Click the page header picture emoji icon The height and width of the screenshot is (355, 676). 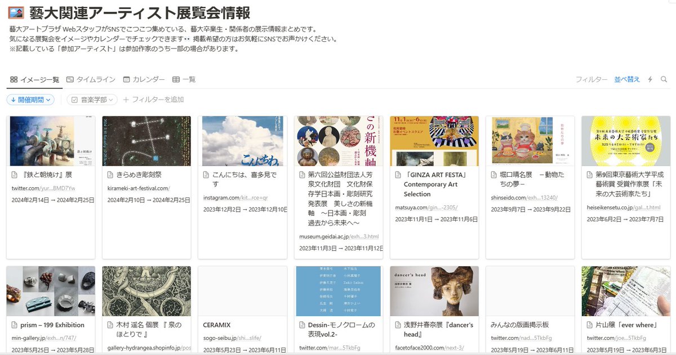click(x=16, y=12)
